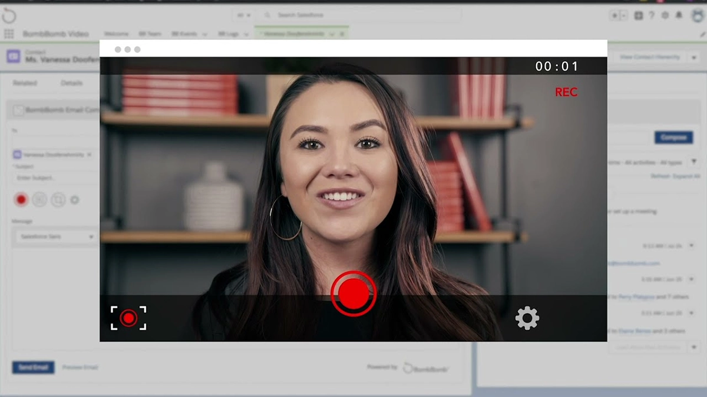Click the edit pencil icon at tab bar right
The width and height of the screenshot is (707, 397).
pos(702,35)
